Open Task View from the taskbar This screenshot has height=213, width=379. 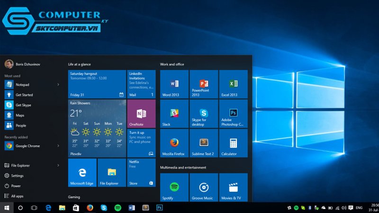point(34,208)
